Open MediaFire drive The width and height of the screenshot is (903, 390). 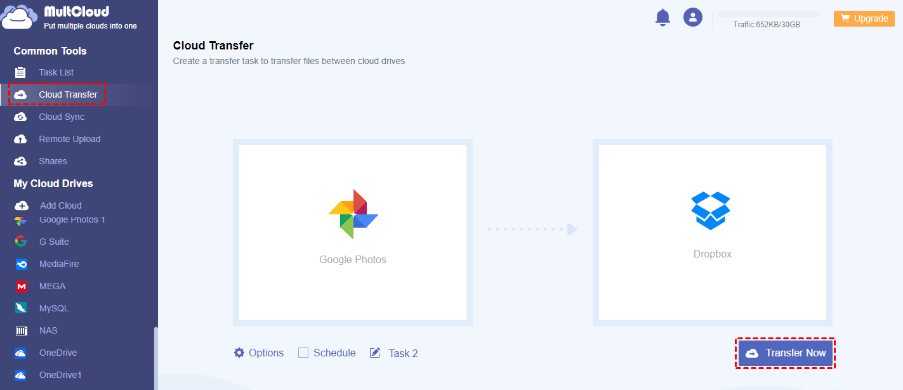tap(59, 264)
